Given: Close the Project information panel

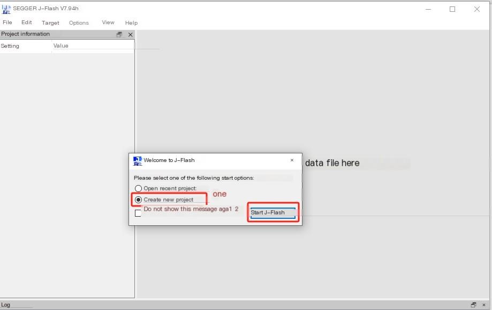Looking at the screenshot, I should pyautogui.click(x=130, y=34).
